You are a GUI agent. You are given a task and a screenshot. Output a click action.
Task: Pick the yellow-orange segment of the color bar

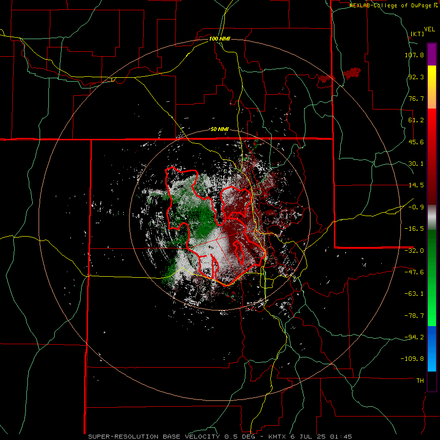pos(432,87)
